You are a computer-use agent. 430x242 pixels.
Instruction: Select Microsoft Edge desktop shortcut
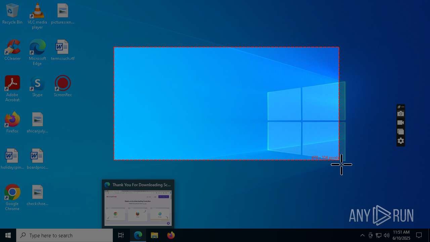[x=37, y=52]
